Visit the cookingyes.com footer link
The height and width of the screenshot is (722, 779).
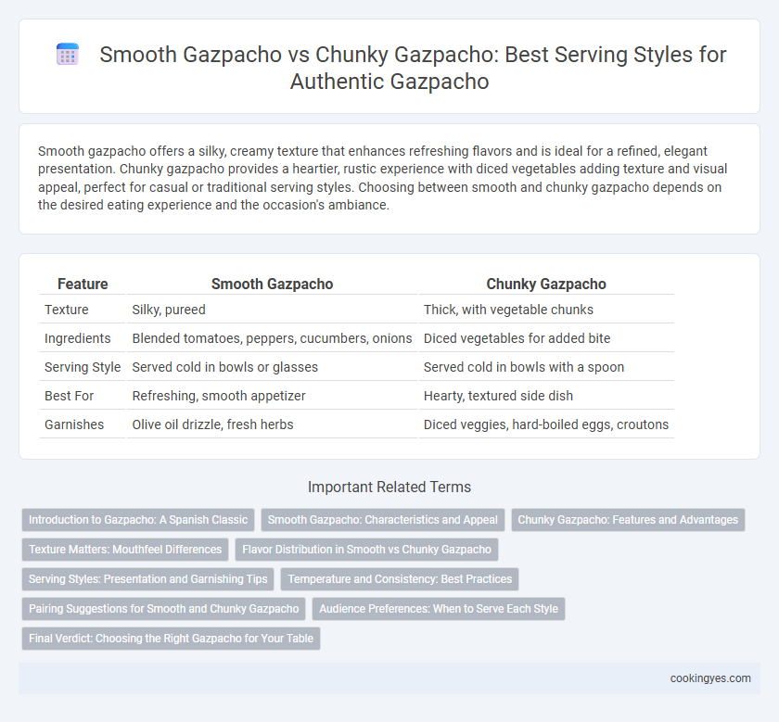[710, 678]
